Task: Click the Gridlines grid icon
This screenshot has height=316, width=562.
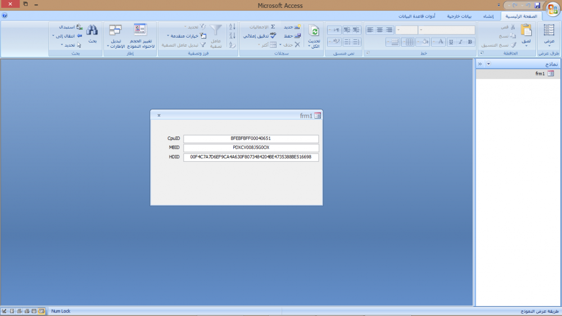Action: click(409, 42)
